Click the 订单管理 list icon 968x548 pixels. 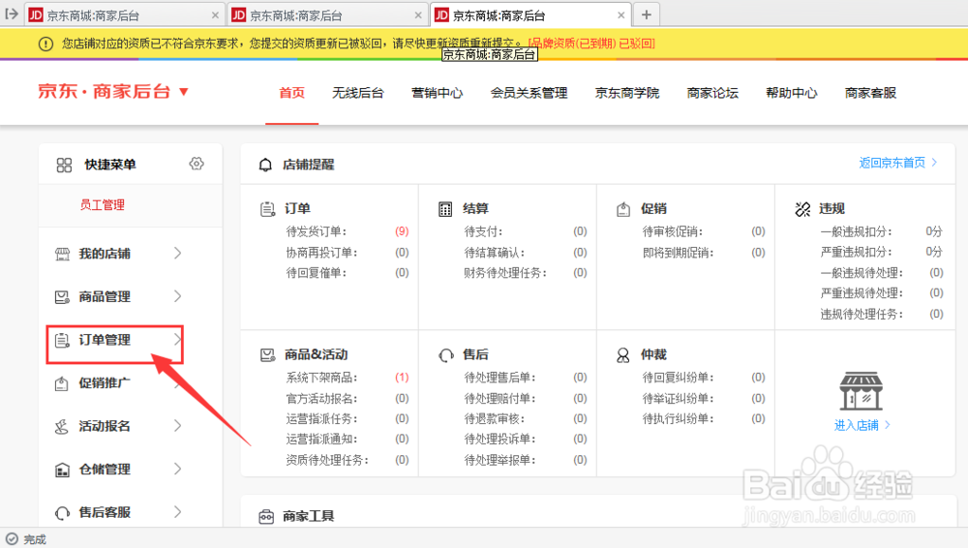tap(62, 340)
